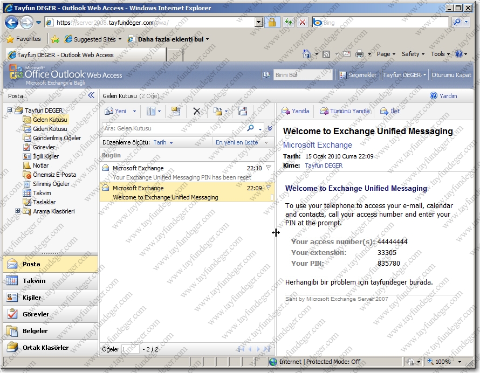Switch to the Kişiler navigation section
The image size is (480, 373).
[51, 298]
